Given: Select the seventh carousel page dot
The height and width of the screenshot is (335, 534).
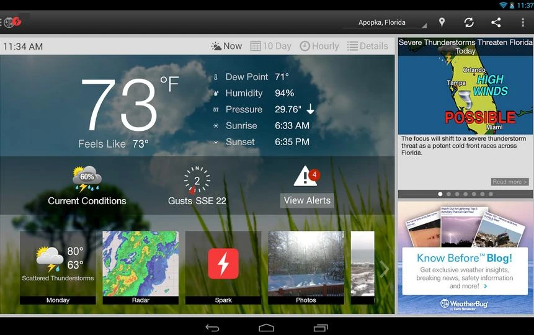Looking at the screenshot, I should (x=491, y=194).
